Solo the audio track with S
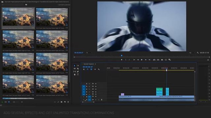Viewport: 211px width, 118px height. click(x=99, y=100)
